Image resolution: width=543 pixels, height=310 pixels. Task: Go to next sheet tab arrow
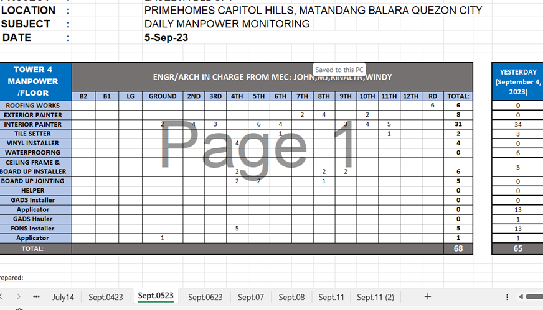tap(19, 296)
